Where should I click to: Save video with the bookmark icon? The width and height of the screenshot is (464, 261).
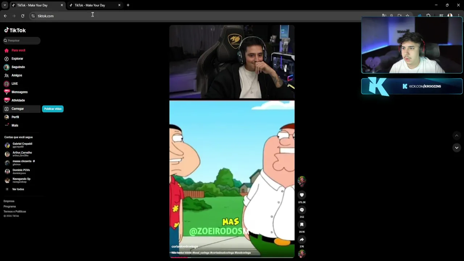[302, 225]
